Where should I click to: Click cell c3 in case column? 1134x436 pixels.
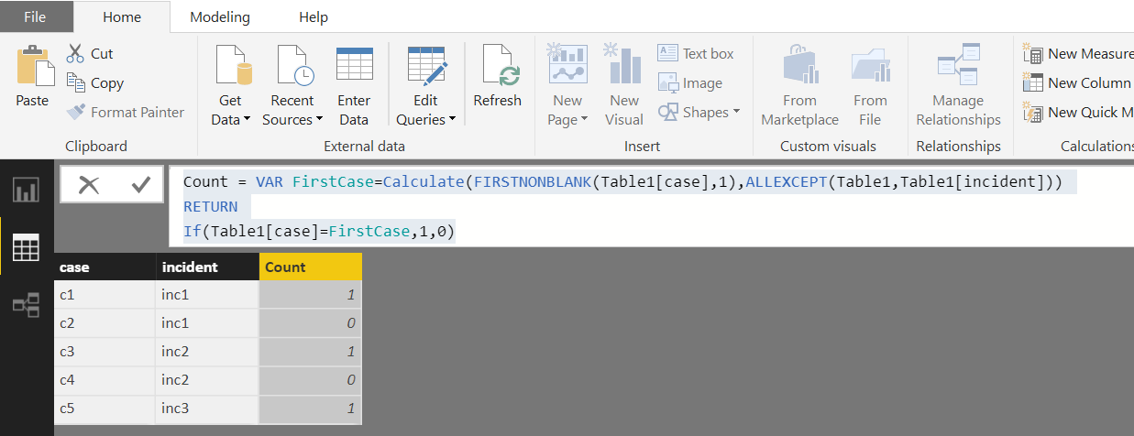(105, 351)
